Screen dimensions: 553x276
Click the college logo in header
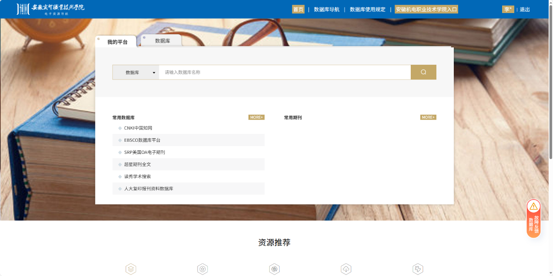pos(50,9)
